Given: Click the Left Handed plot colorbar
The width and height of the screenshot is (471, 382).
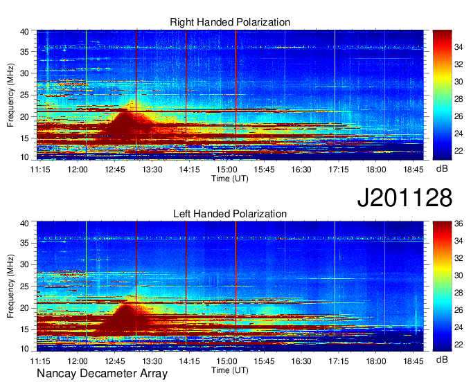Looking at the screenshot, I should click(x=442, y=286).
